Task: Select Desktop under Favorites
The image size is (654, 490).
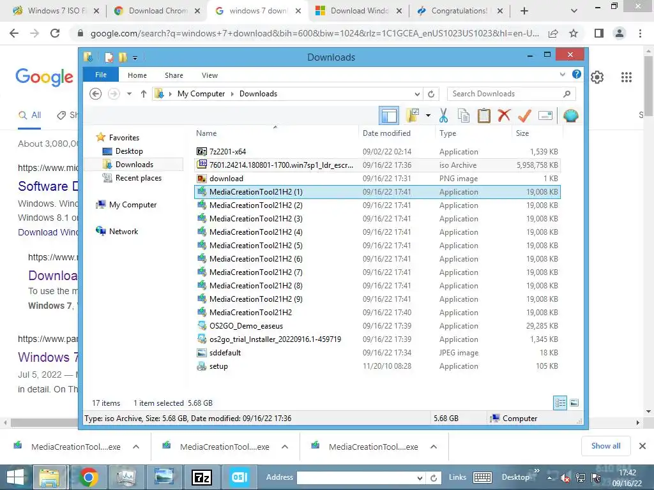Action: [129, 151]
